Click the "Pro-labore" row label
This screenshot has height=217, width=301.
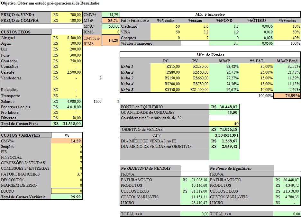(x=10, y=113)
